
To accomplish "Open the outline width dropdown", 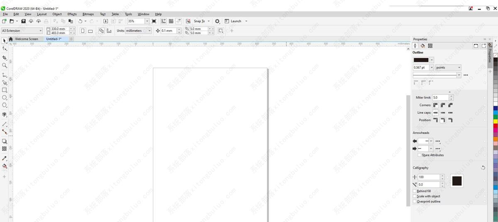I will pos(432,68).
